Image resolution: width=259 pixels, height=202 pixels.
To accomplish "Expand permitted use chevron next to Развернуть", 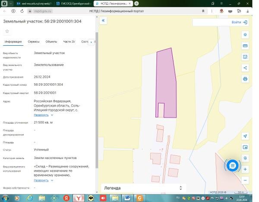I will click(x=52, y=180).
